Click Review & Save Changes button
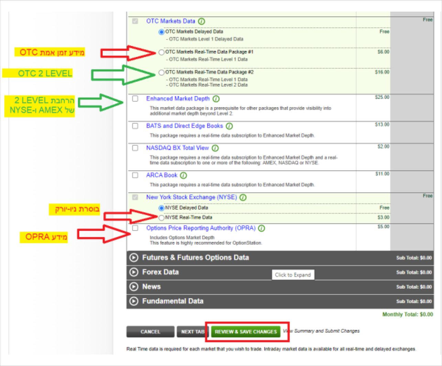 click(x=246, y=332)
